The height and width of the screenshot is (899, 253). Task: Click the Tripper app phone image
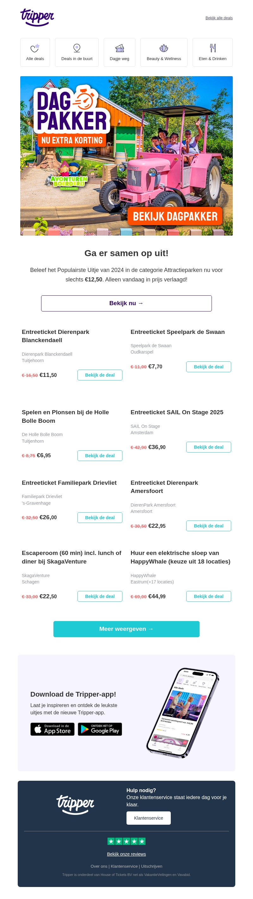(182, 713)
